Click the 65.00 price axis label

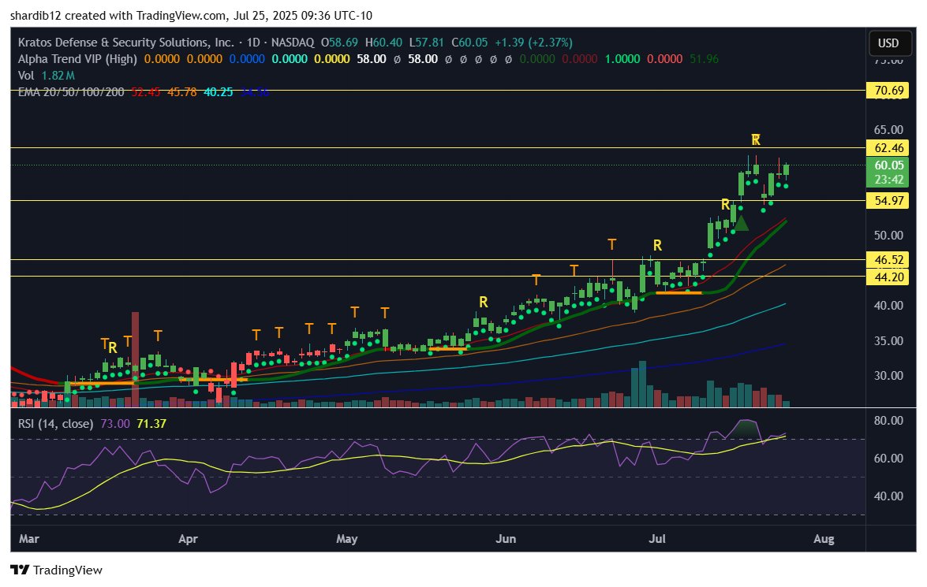tap(888, 130)
